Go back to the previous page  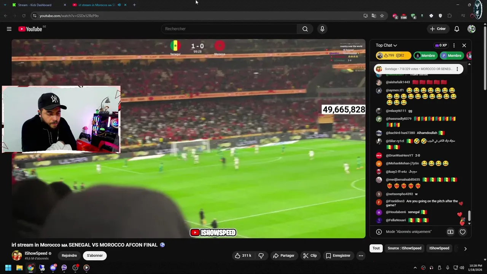click(x=5, y=16)
